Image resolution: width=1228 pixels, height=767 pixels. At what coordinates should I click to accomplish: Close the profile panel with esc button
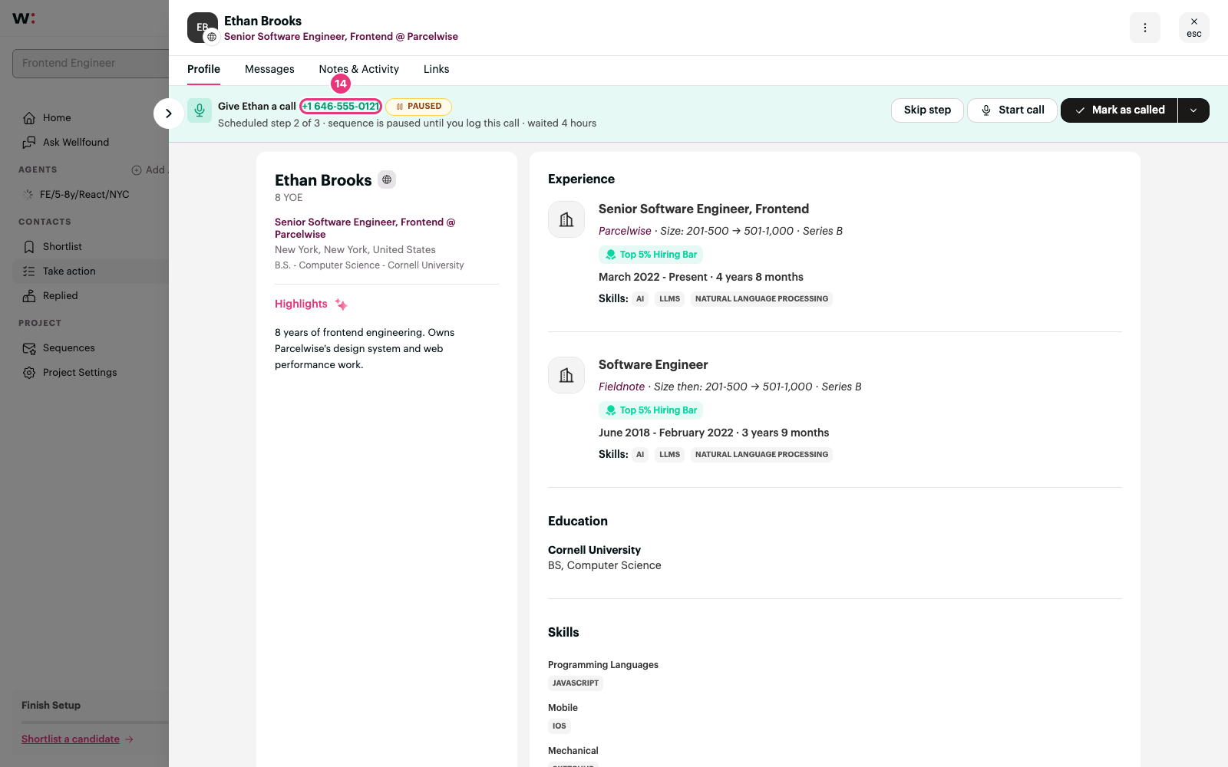1193,28
